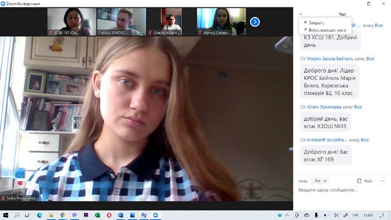391x220 pixels.
Task: Expand the Все recipient dropdown in chat
Action: click(320, 181)
